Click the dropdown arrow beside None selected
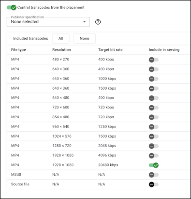Image resolution: width=191 pixels, height=199 pixels. point(84,22)
